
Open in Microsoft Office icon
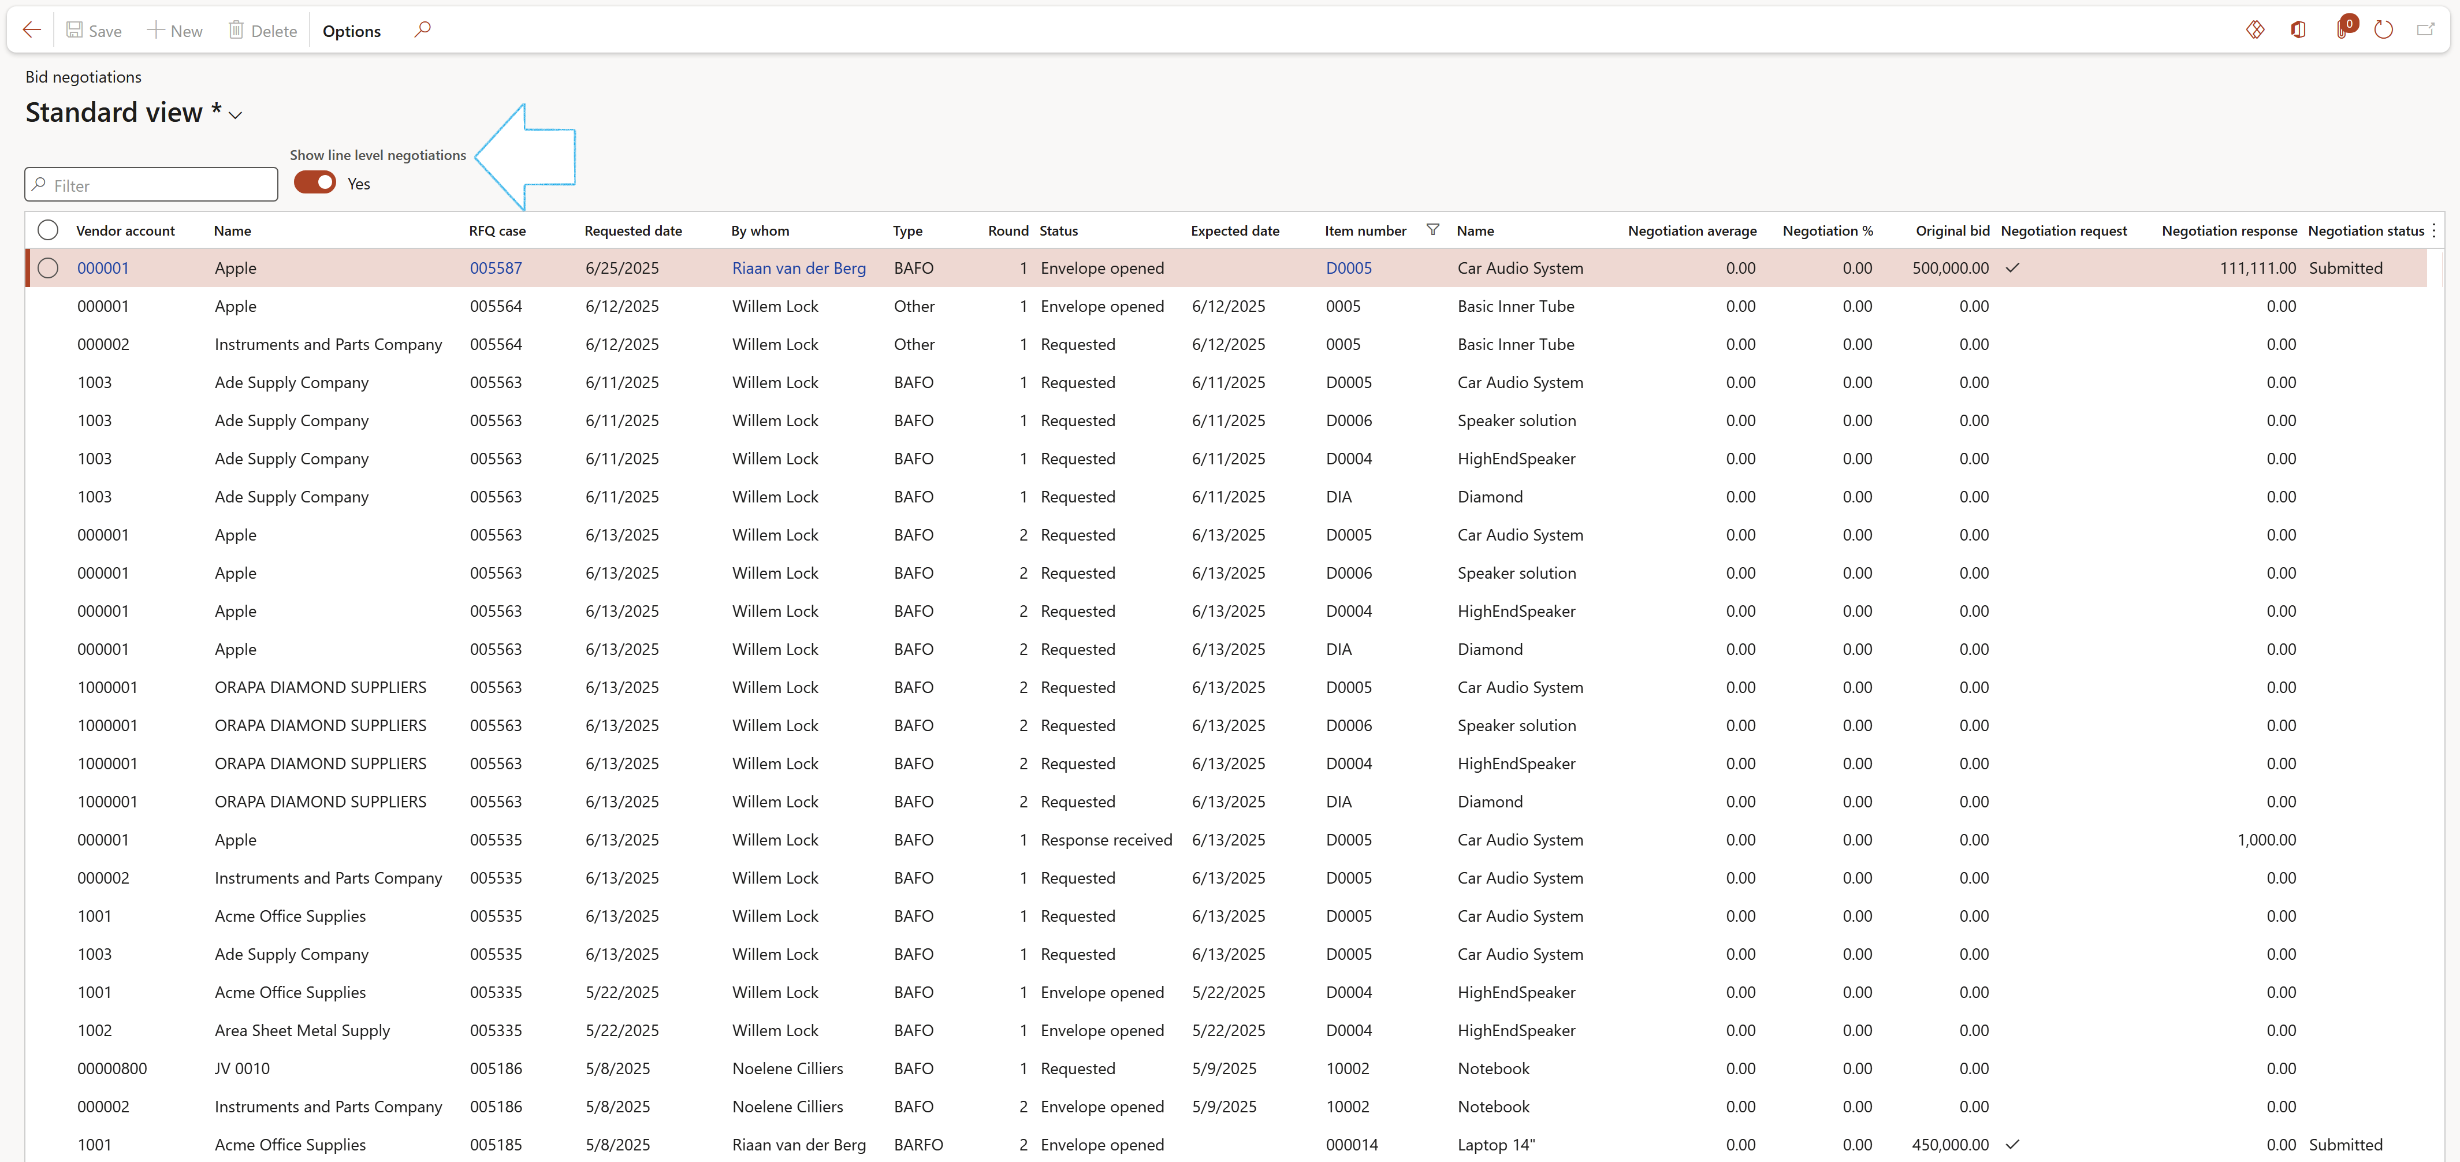[x=2299, y=29]
